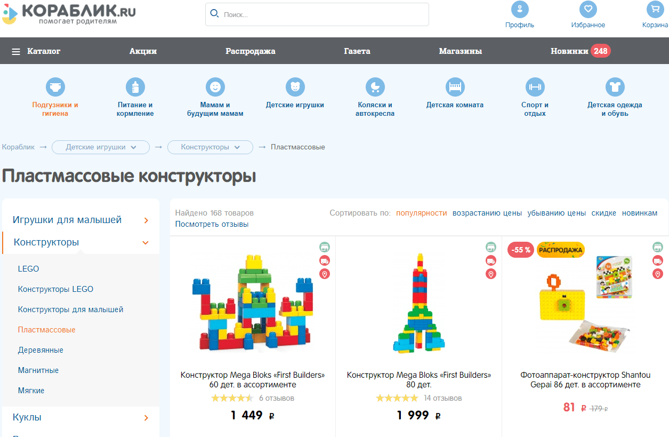Click store pickup icon on Mega Bloks 80 дет. card
Viewport: 669px width, 437px height.
tap(491, 247)
